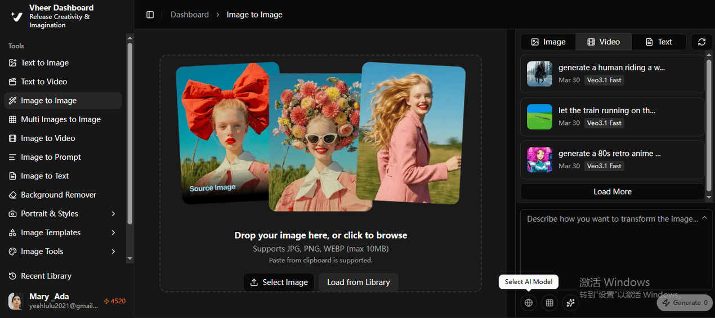Image resolution: width=715 pixels, height=318 pixels.
Task: Click the Mary_Ada account name
Action: (49, 297)
